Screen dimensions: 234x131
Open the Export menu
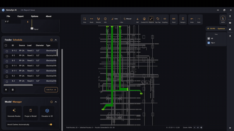point(20,16)
